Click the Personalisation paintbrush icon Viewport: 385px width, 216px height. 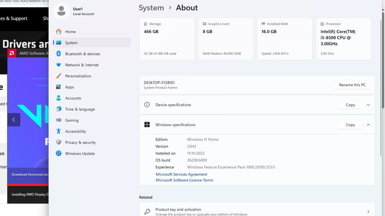59,76
